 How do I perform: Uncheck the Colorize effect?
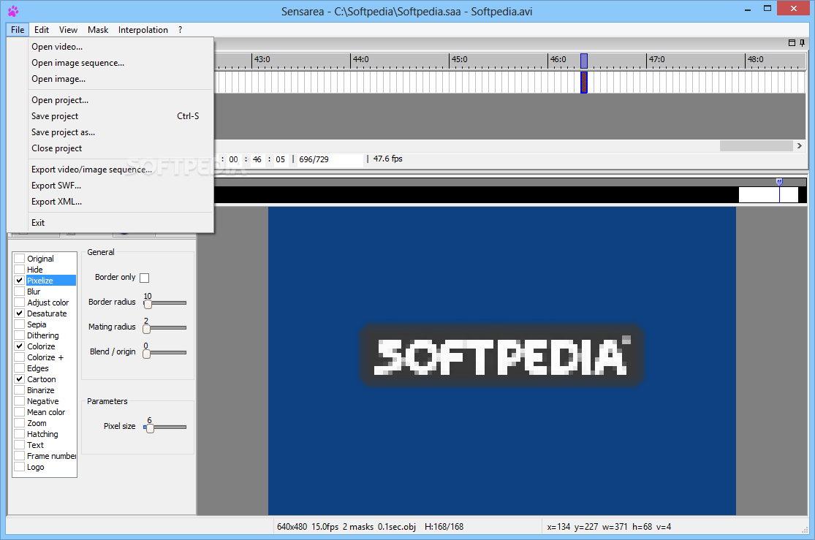click(x=19, y=346)
